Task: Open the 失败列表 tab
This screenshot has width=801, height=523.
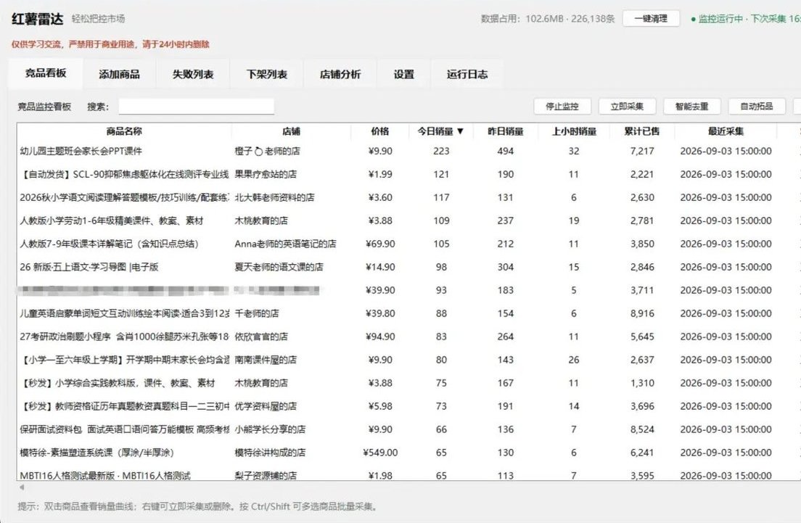Action: 192,75
